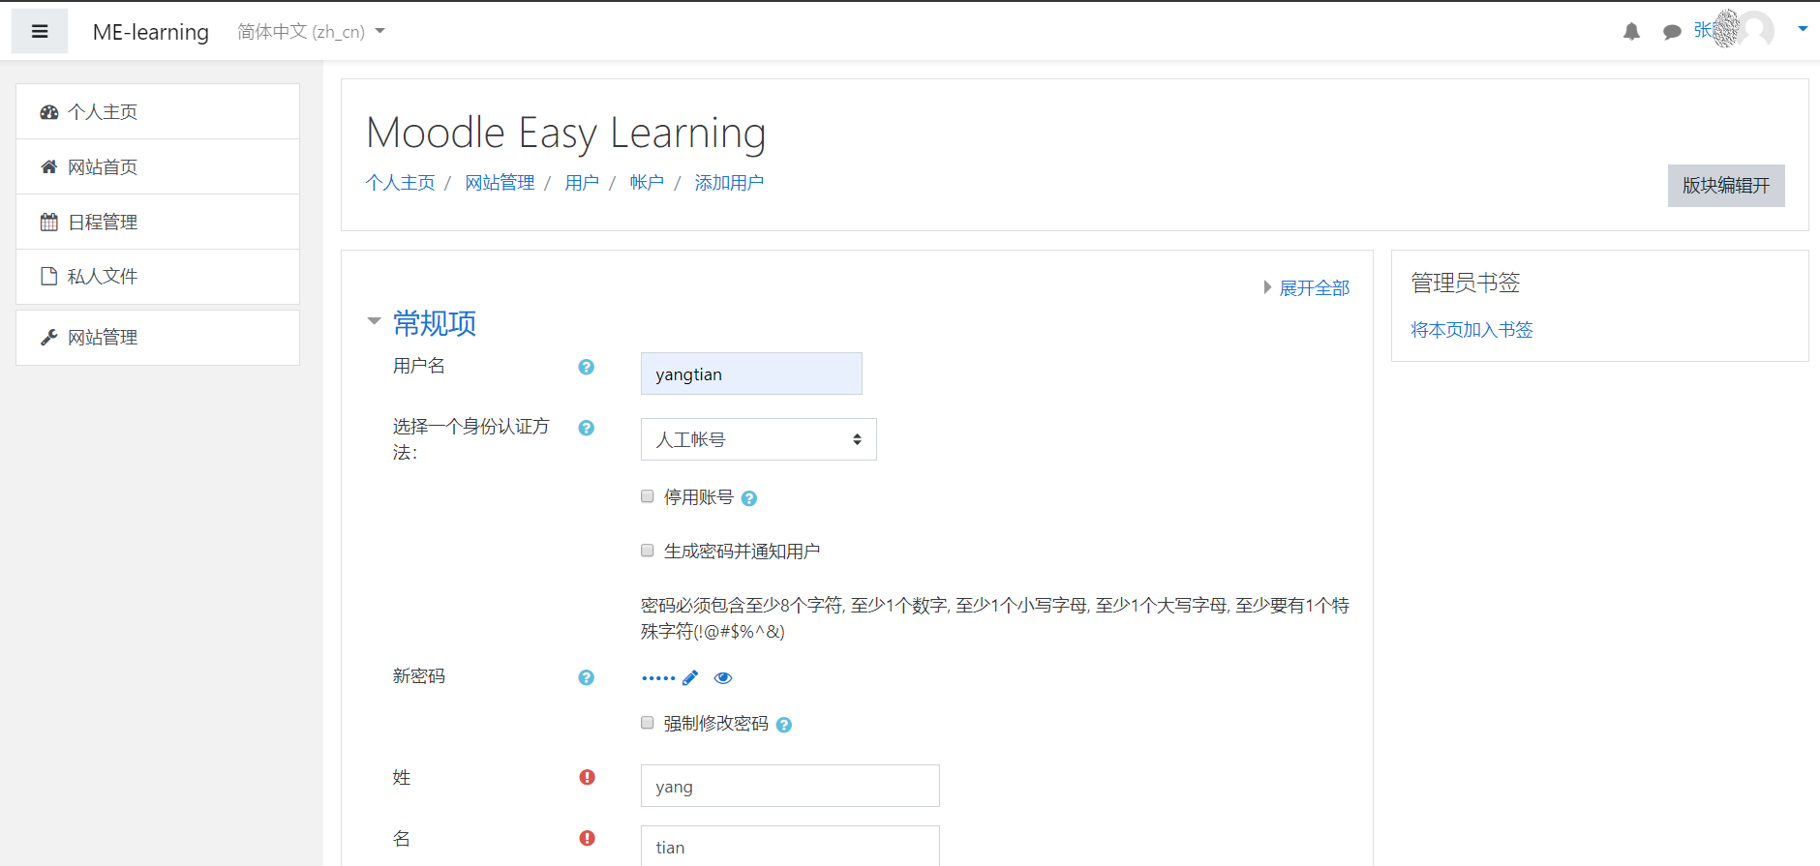1820x866 pixels.
Task: Click the calendar icon beside 日程管理
Action: pos(49,222)
